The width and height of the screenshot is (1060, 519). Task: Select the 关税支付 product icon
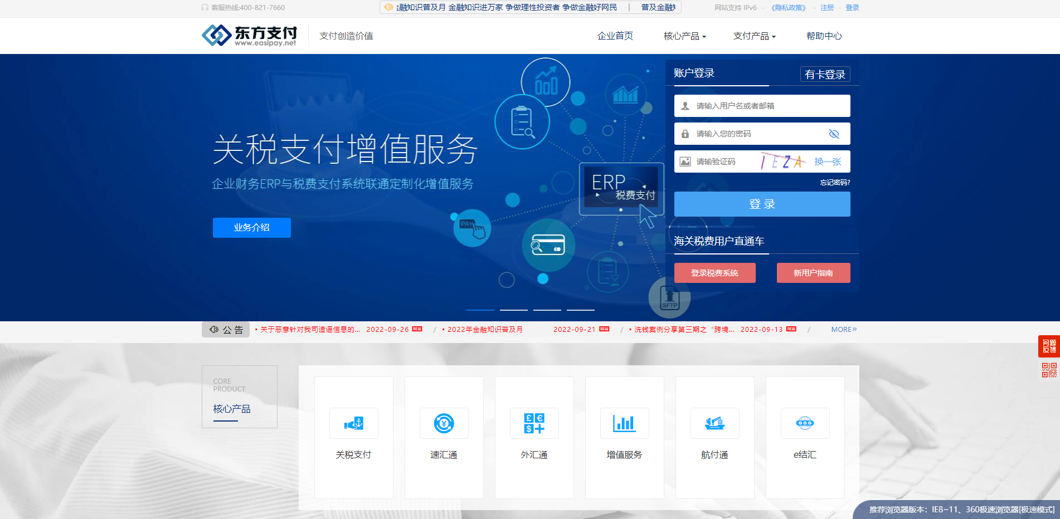353,423
